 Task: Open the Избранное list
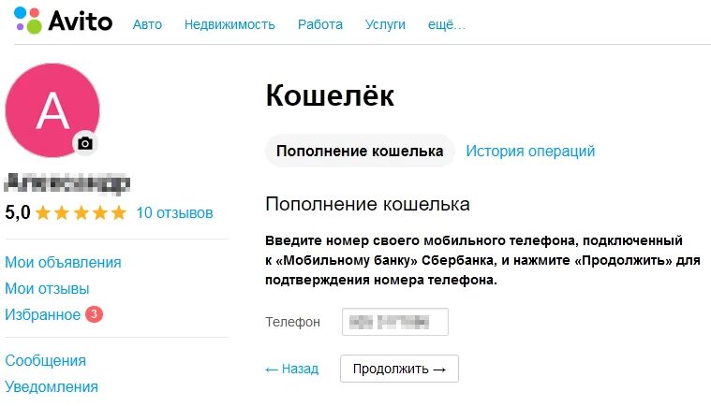point(43,314)
